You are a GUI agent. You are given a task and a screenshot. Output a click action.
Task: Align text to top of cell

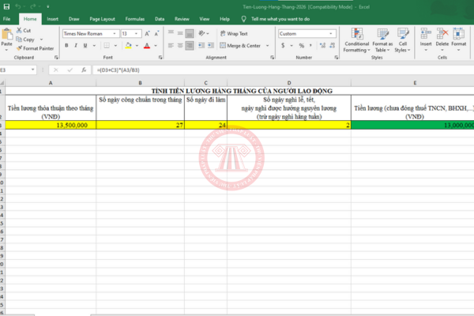coord(171,33)
